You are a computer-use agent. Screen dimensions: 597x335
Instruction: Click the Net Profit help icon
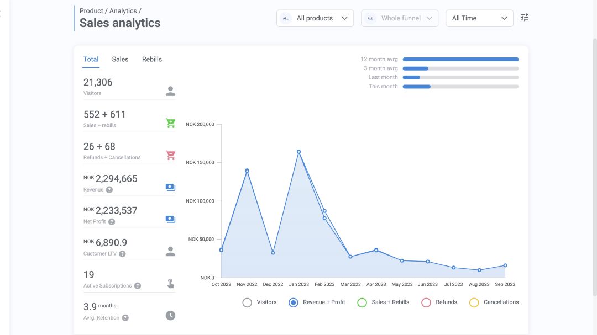tap(112, 222)
